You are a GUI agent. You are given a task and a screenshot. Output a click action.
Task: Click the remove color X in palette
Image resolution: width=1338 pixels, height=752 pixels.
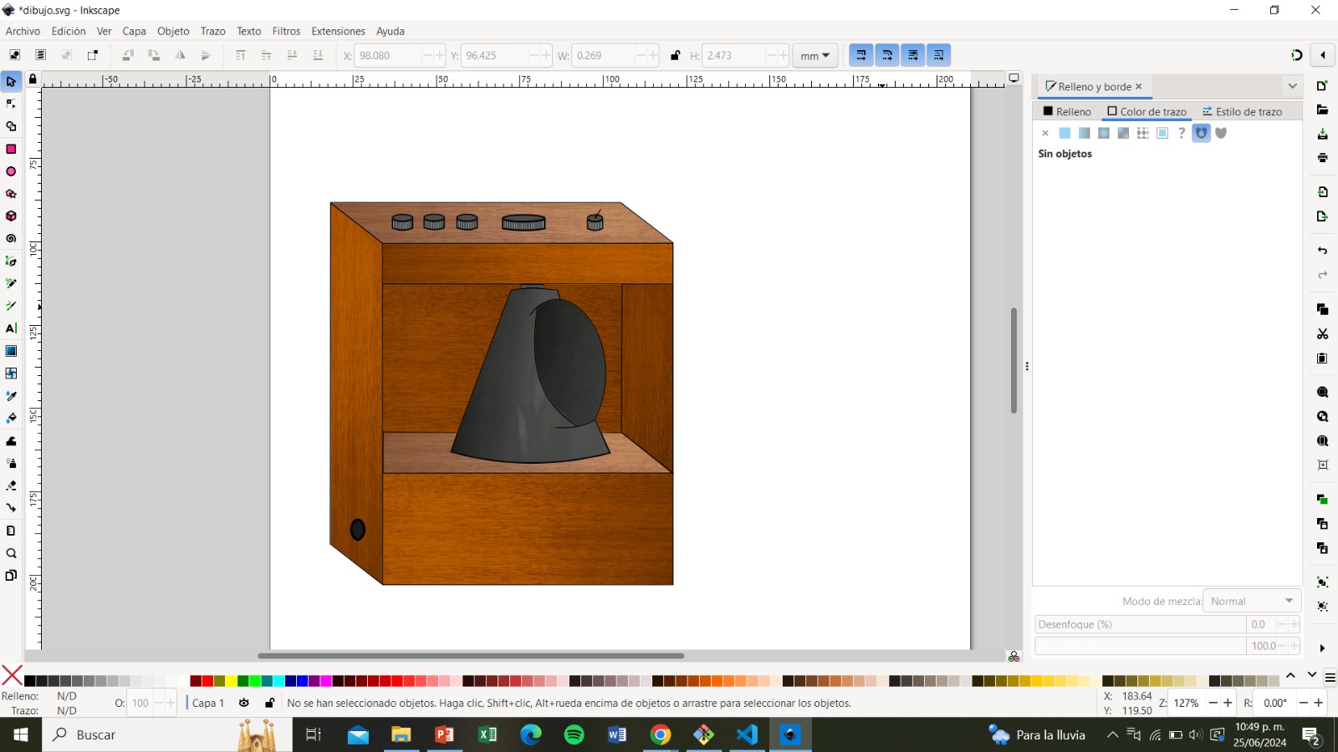12,675
